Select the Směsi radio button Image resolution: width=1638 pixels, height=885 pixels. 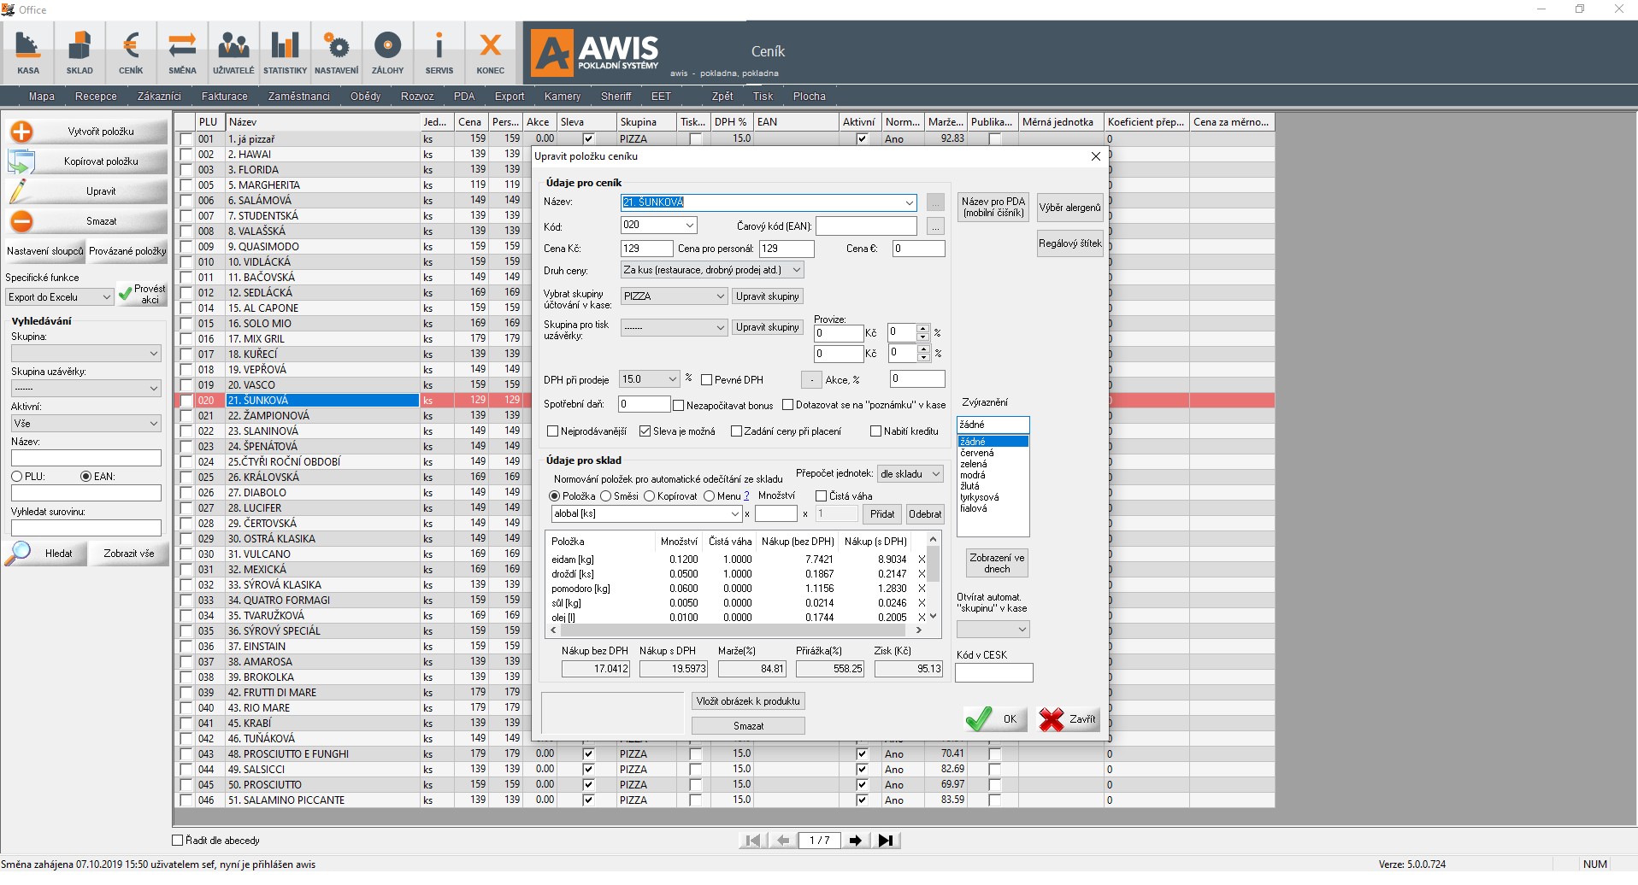pos(606,496)
